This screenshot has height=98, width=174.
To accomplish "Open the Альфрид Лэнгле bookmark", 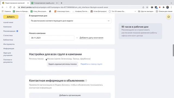I will [x=80, y=11].
